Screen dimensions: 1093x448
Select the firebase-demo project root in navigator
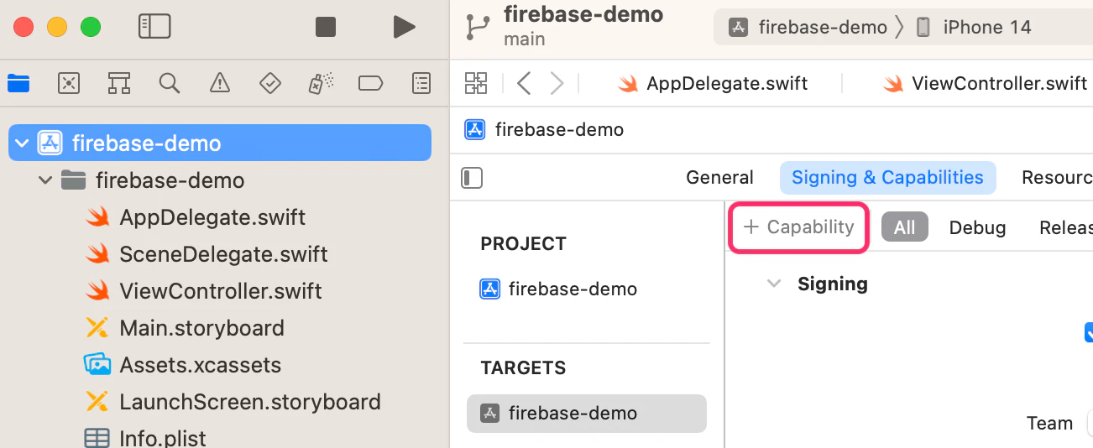coord(220,143)
